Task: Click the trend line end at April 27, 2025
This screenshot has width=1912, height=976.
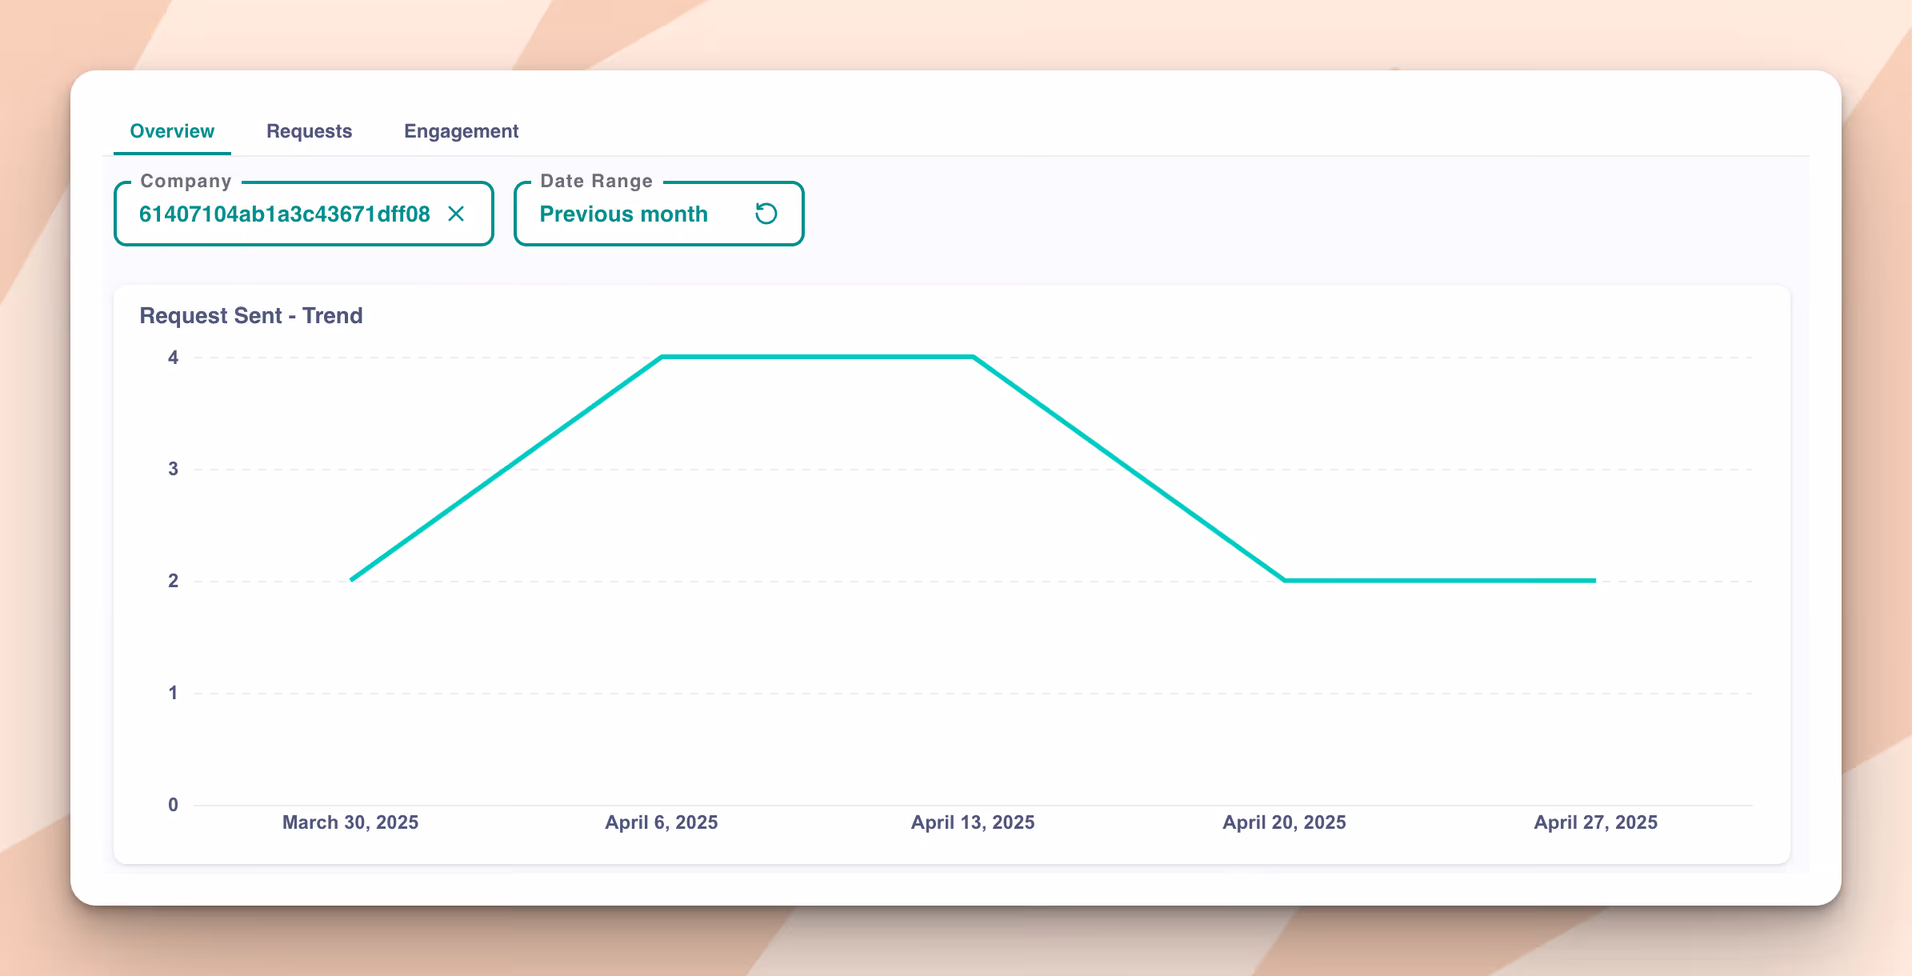Action: (x=1594, y=580)
